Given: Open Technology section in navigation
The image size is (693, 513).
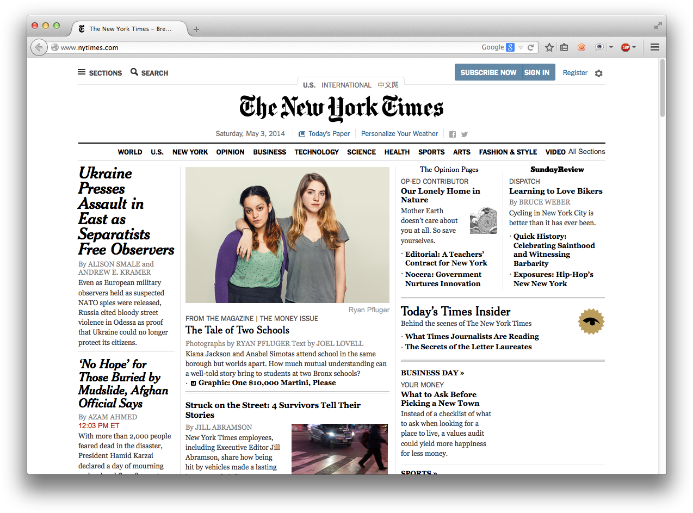Looking at the screenshot, I should pyautogui.click(x=317, y=152).
